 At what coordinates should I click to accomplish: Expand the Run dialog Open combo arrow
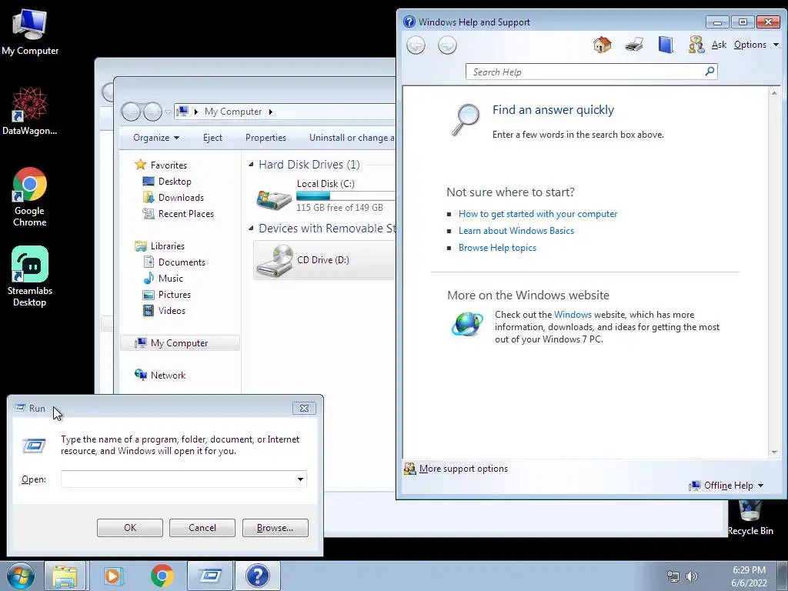[x=300, y=479]
